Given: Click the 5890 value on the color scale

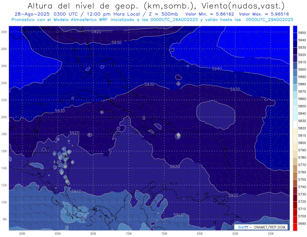Looking at the screenshot, I should (x=302, y=77).
